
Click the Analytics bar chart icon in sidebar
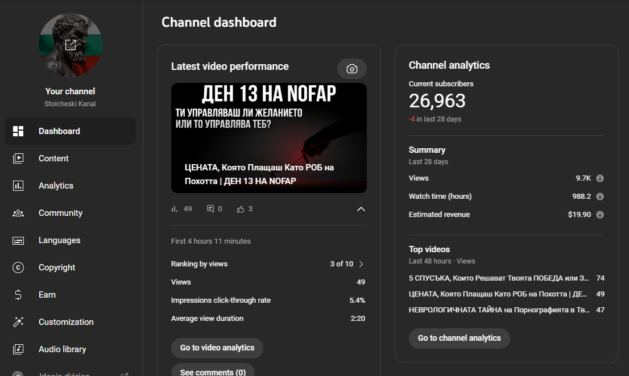[18, 185]
